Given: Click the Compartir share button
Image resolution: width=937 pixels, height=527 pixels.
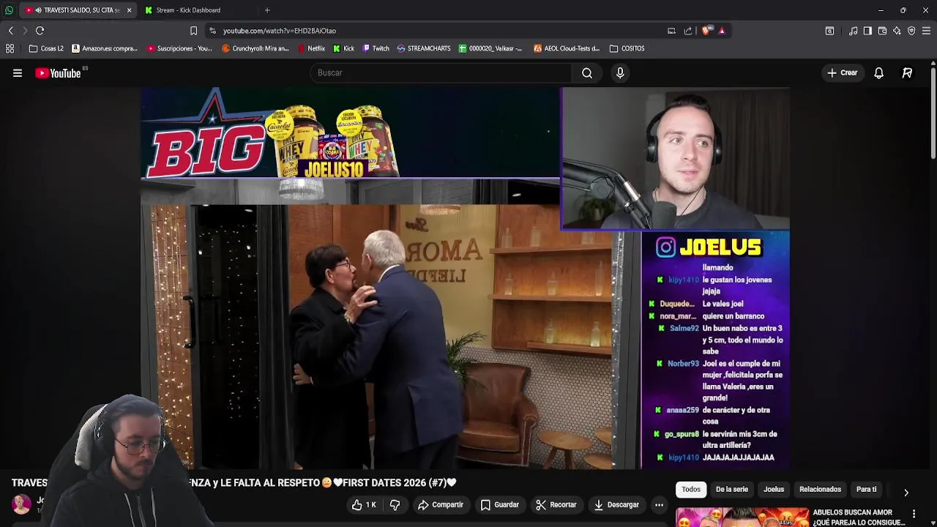Looking at the screenshot, I should (x=441, y=504).
